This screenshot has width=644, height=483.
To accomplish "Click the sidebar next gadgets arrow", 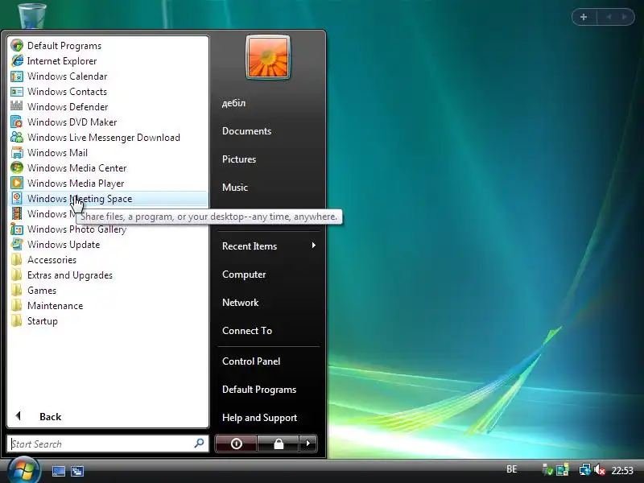I will (625, 17).
